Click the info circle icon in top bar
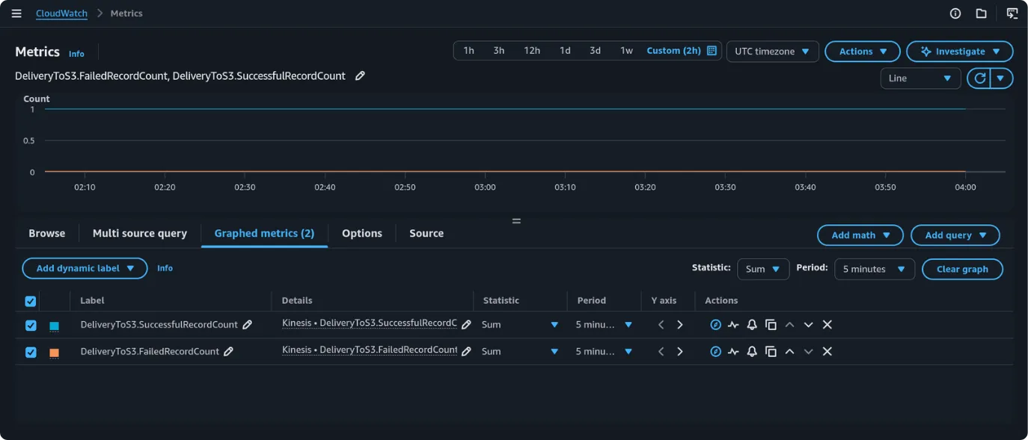Screen dimensions: 1028x440 tap(955, 13)
